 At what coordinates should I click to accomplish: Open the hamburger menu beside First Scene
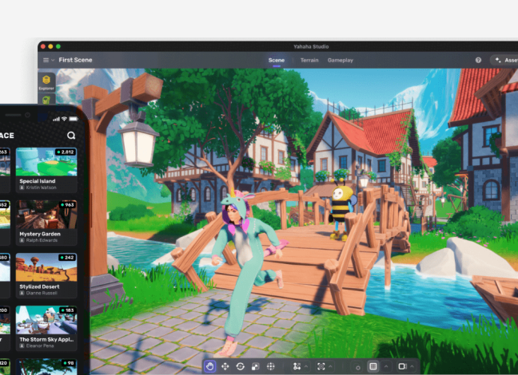(46, 60)
